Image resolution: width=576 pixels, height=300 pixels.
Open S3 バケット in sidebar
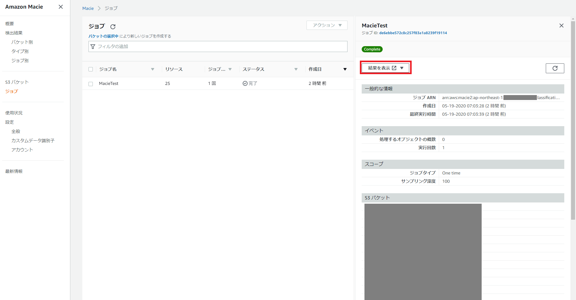17,82
